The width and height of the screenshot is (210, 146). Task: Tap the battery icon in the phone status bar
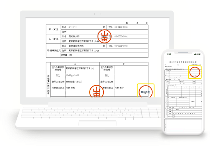tap(200, 54)
